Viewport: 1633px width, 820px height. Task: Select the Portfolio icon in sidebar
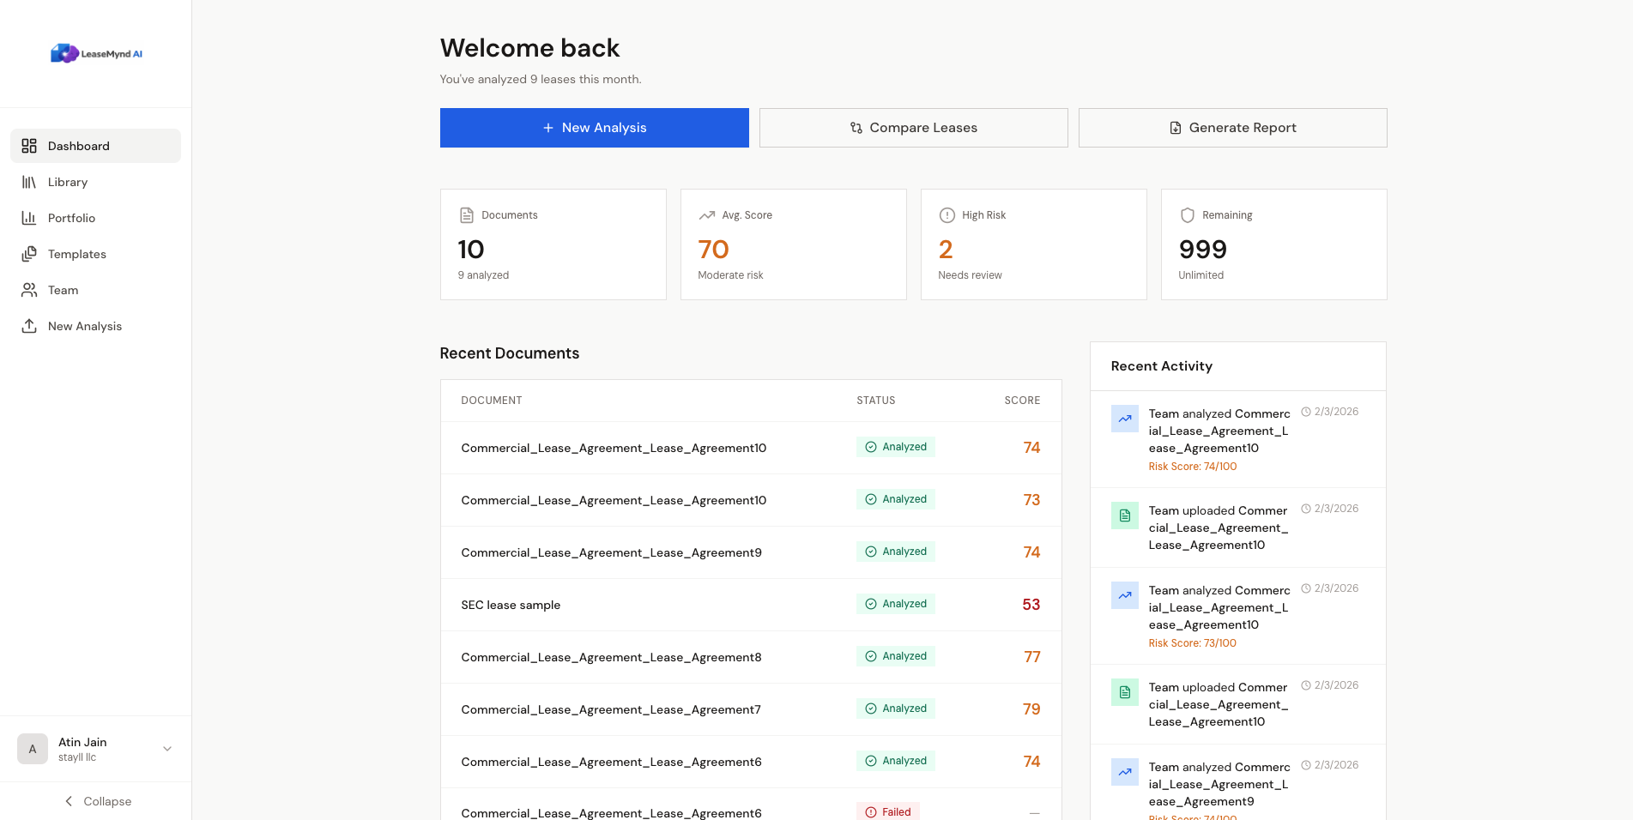pos(28,218)
